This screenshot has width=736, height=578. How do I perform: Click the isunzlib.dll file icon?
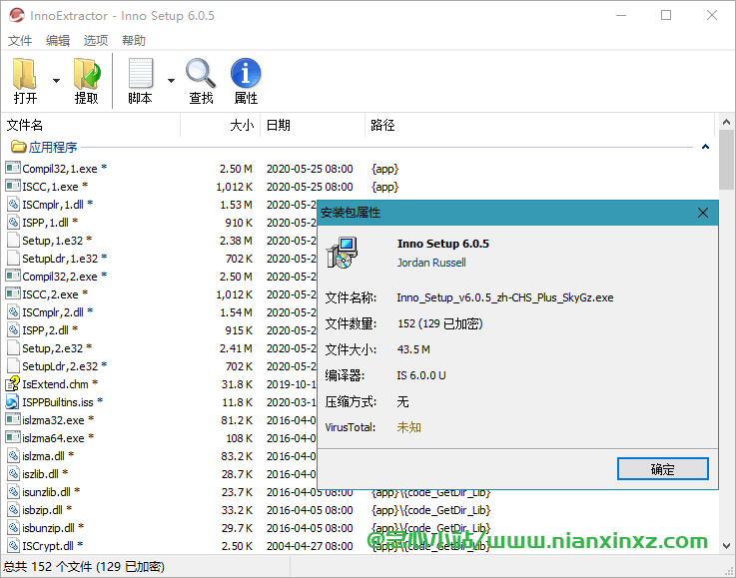point(13,492)
